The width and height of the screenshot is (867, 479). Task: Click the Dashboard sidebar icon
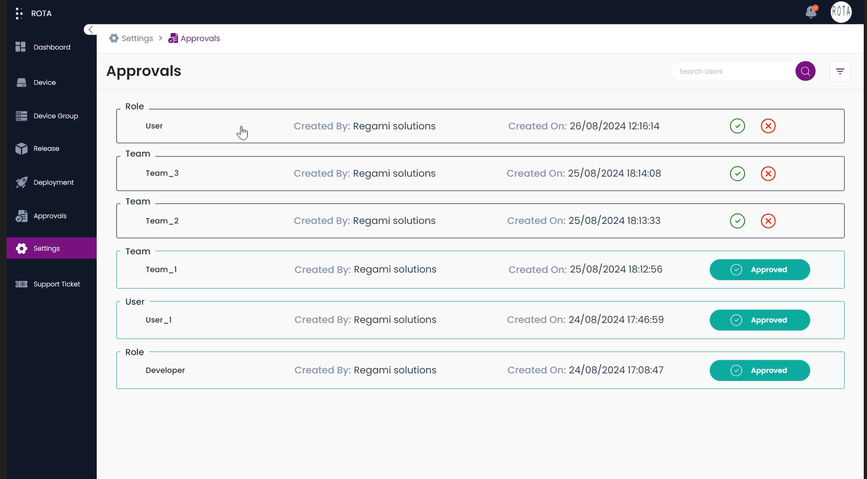click(x=21, y=47)
